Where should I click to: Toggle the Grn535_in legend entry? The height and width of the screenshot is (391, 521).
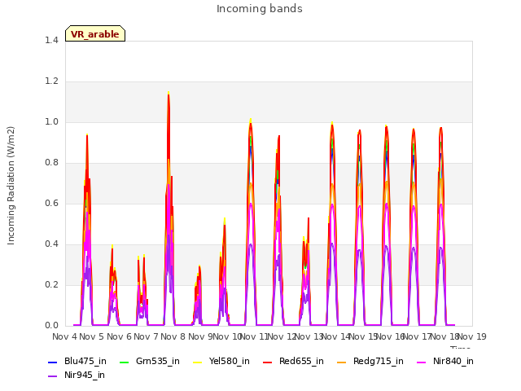click(x=150, y=362)
